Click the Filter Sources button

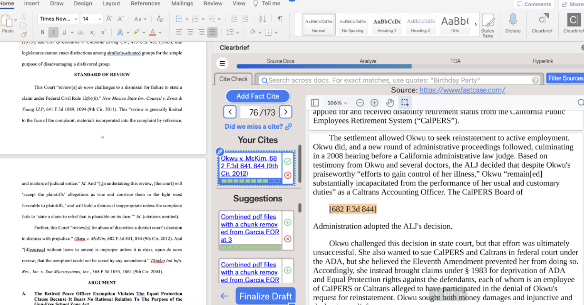[x=565, y=78]
